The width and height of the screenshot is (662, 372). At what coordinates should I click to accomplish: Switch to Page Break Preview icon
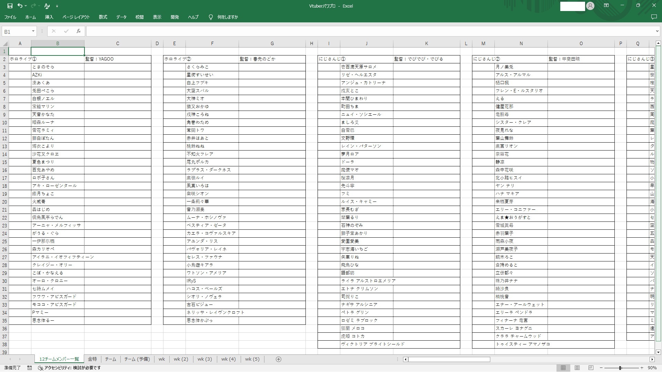(x=591, y=368)
